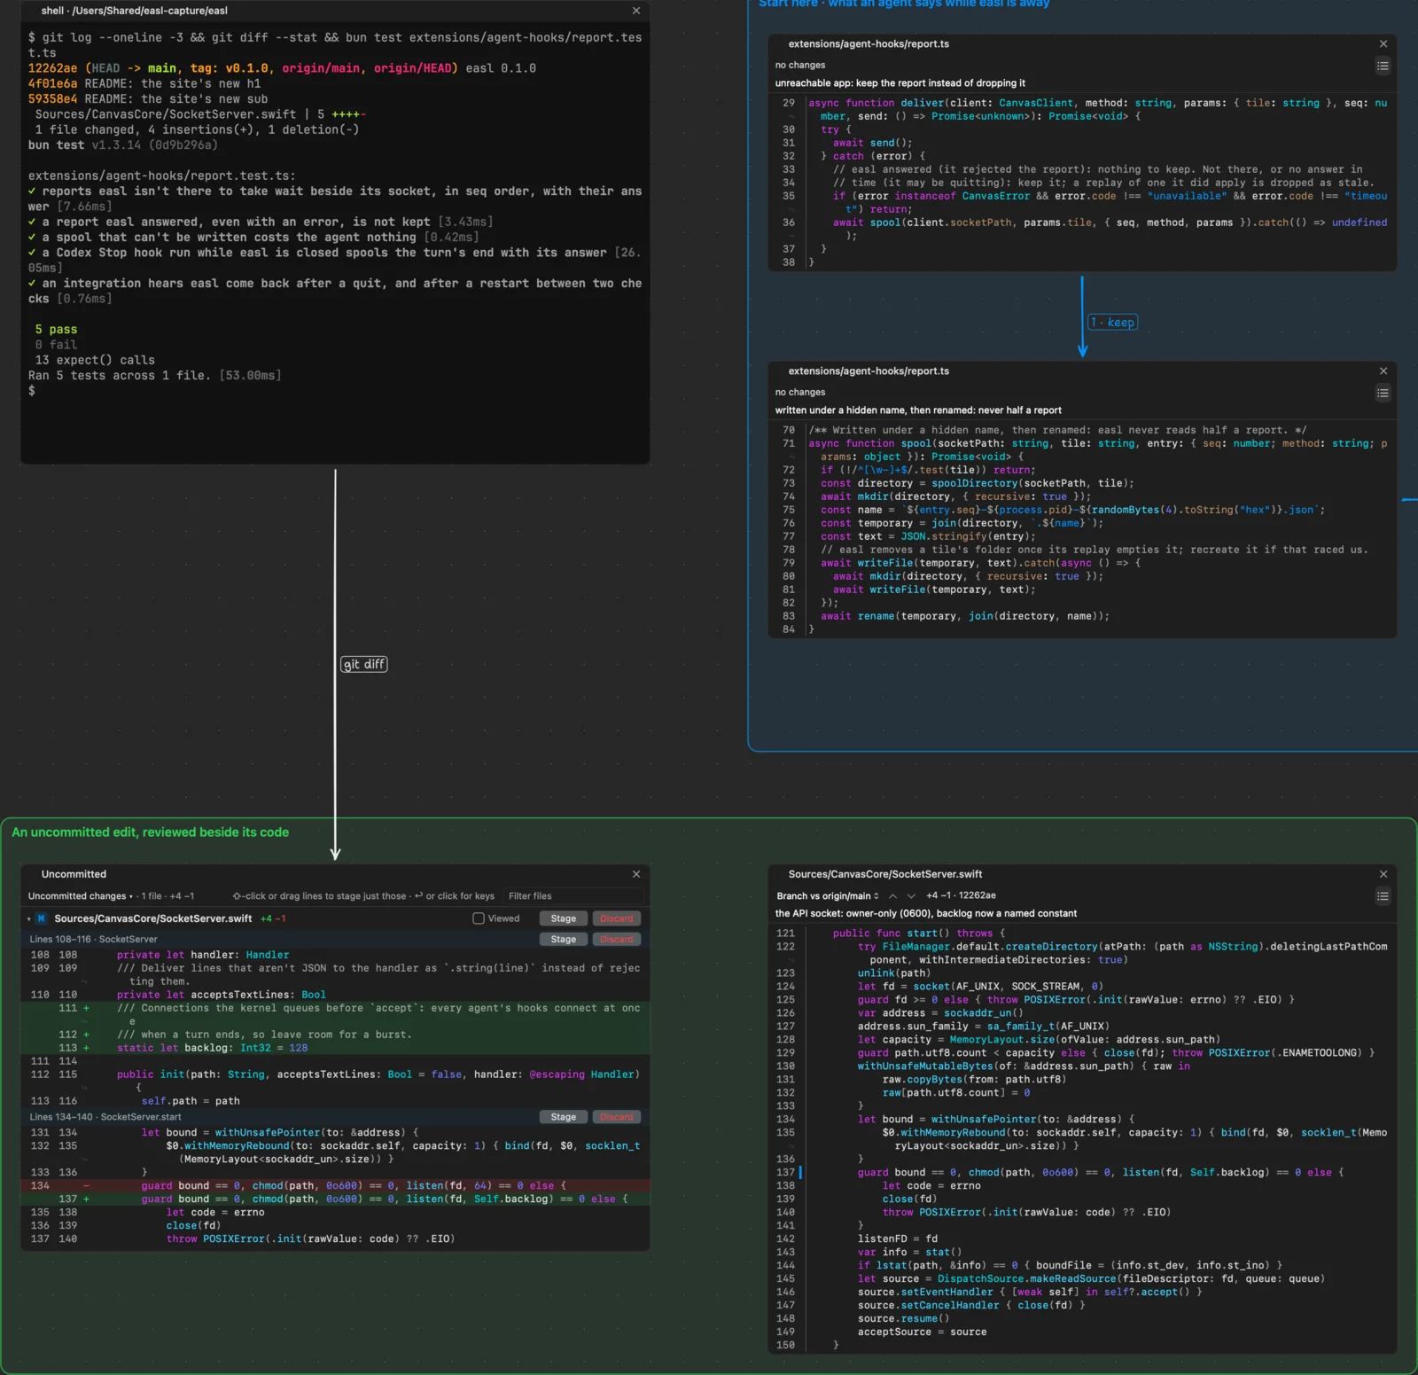
Task: Click added line 113 'static let backlog: Int32 = 128'
Action: click(335, 1048)
